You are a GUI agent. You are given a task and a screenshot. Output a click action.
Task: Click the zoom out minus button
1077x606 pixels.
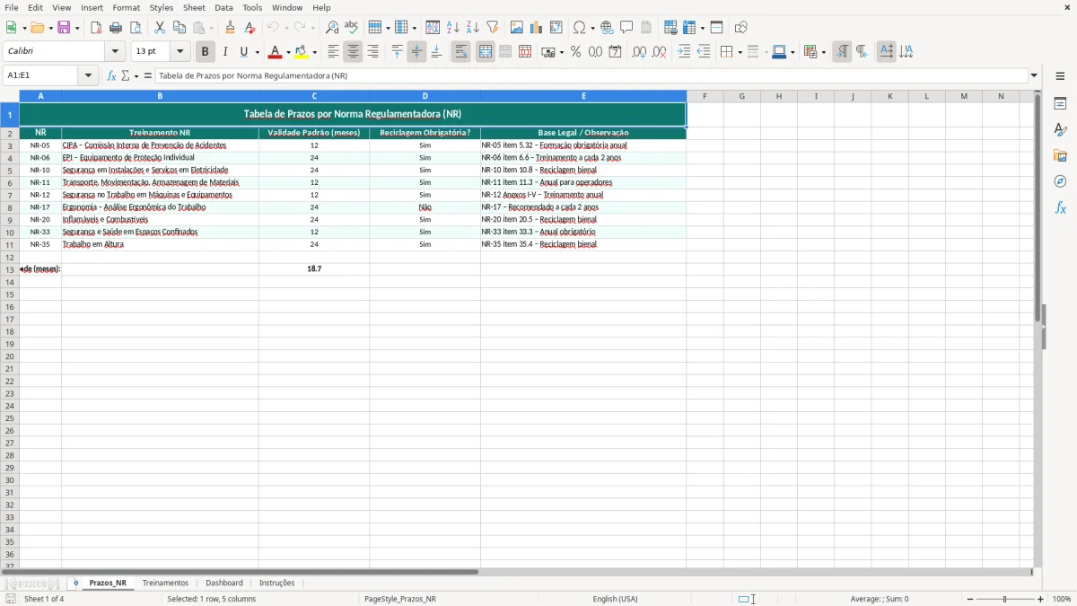point(970,599)
